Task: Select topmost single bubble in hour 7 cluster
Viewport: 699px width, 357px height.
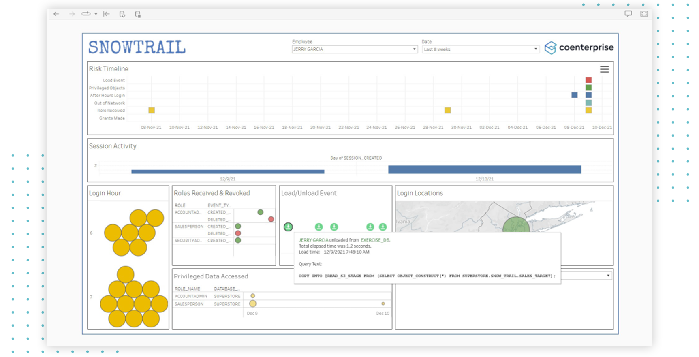Action: tap(125, 275)
